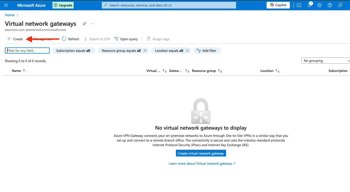Click the Showing 0 to 0 of 0 records text
Screen dimensions: 350x192
[26, 61]
